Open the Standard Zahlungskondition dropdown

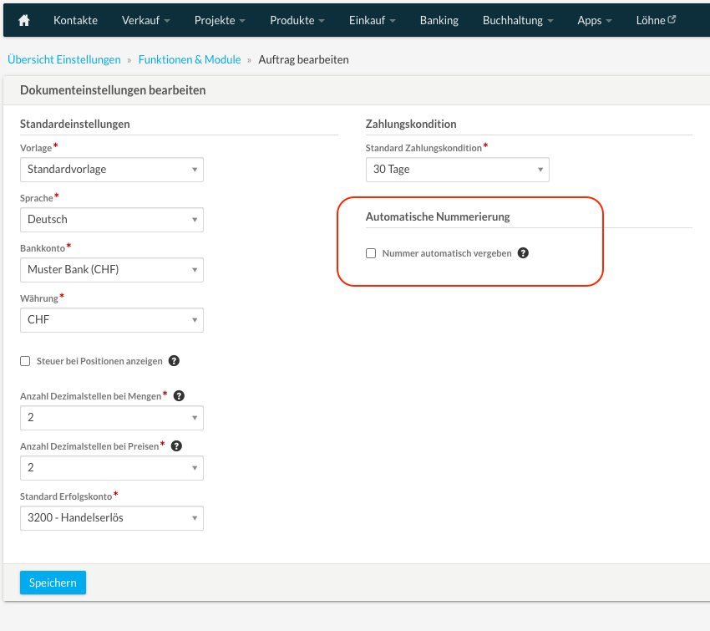tap(457, 169)
